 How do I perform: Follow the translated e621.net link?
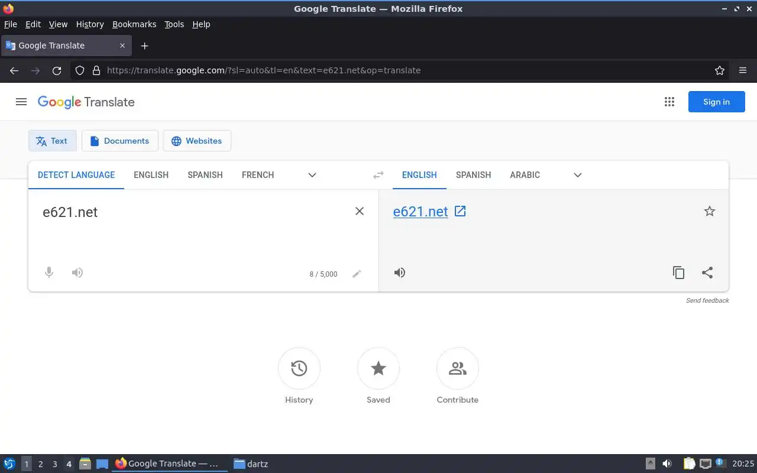(x=420, y=212)
